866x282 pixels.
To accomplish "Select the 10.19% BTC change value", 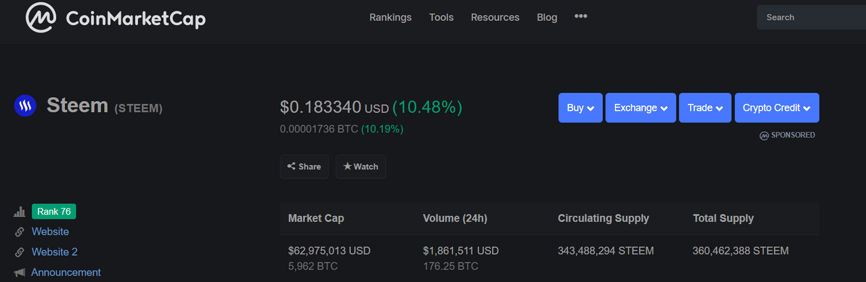I will click(x=382, y=128).
